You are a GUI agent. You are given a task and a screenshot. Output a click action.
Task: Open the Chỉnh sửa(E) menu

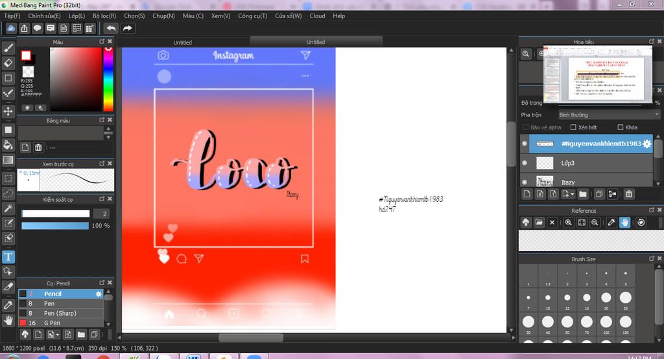[45, 16]
